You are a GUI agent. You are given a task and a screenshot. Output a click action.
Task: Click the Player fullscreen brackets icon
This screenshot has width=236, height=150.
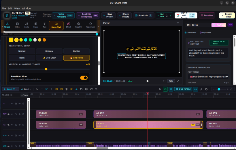(164, 81)
